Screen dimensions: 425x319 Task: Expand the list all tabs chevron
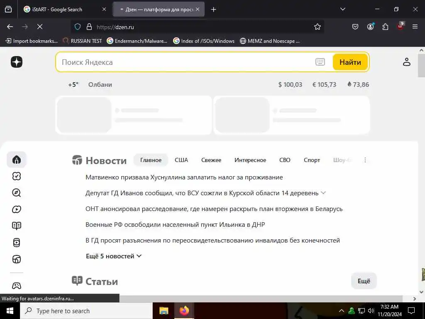[342, 9]
